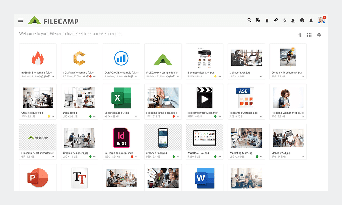
Task: Click the Filecamp logo
Action: (53, 20)
